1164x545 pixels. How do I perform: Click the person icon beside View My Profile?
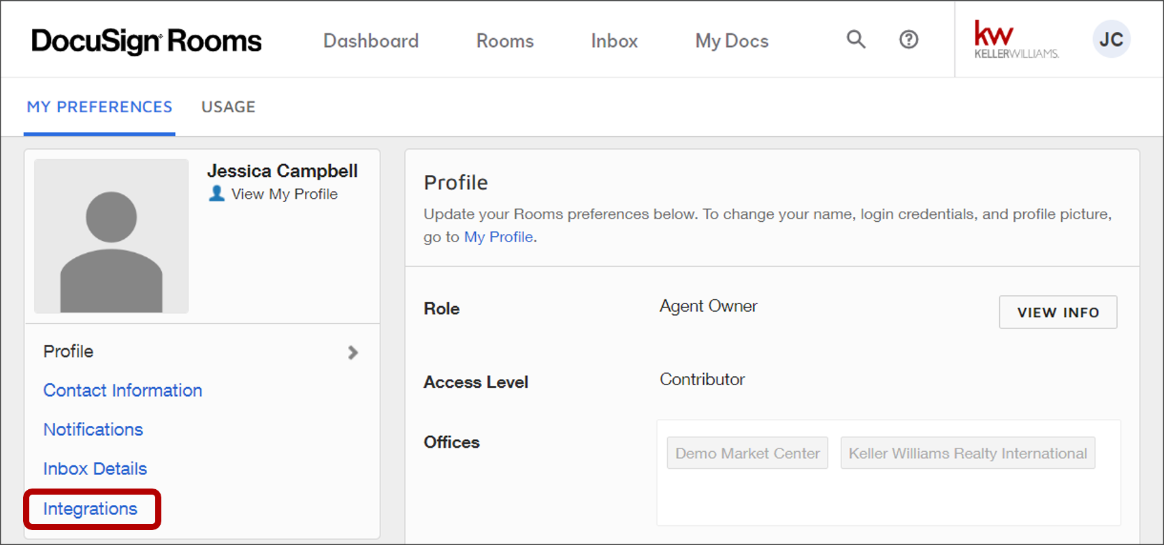coord(216,194)
